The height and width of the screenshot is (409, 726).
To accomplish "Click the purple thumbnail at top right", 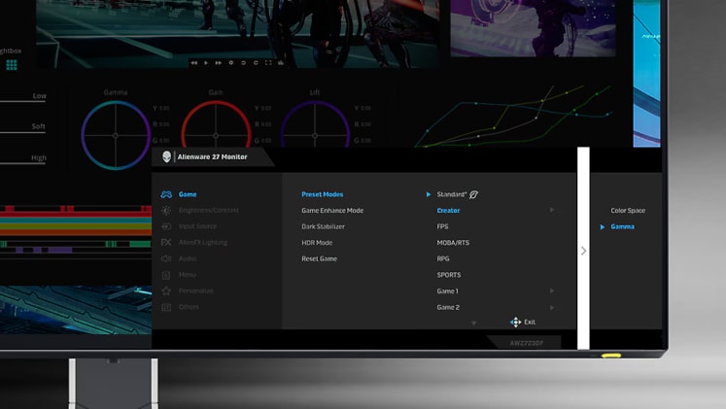I will pyautogui.click(x=533, y=28).
